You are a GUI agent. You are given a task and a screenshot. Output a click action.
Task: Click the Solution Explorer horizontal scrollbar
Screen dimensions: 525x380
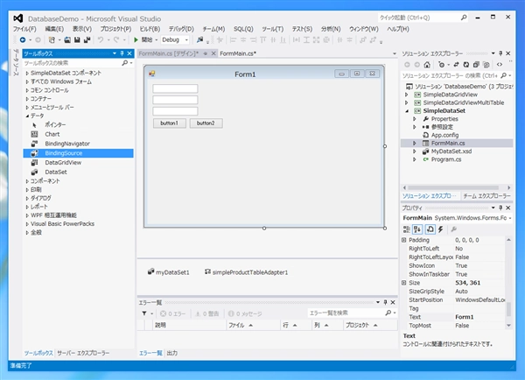[x=453, y=187]
